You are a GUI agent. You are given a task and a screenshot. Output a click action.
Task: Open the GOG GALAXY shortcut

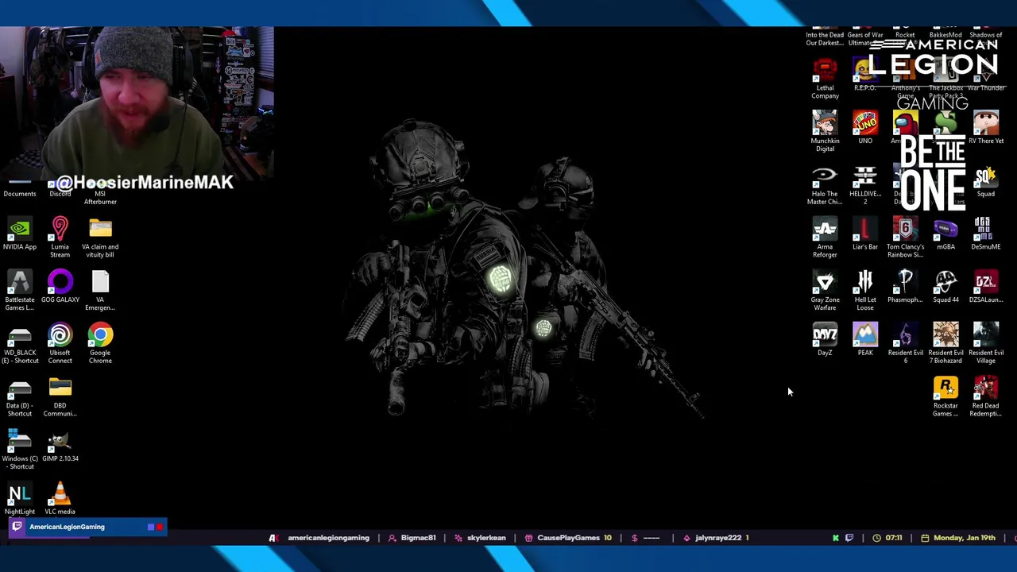[60, 286]
